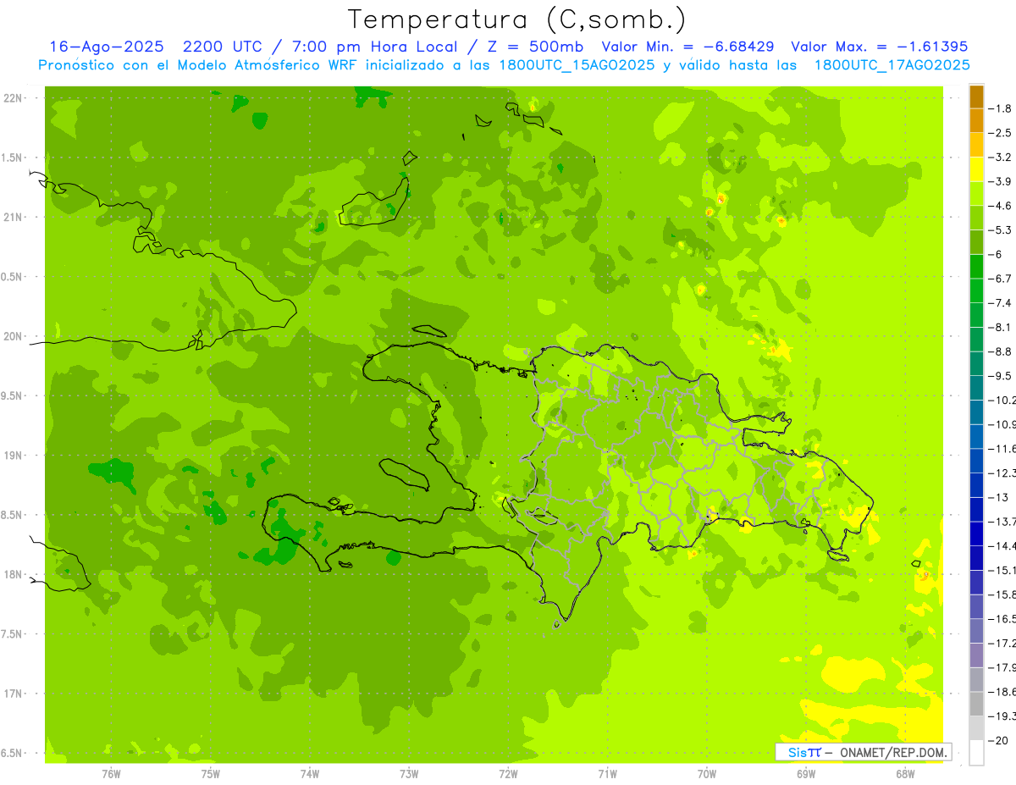Screen dimensions: 1016x785
Task: Click the "-1.8" colorbar label
Action: click(1000, 108)
